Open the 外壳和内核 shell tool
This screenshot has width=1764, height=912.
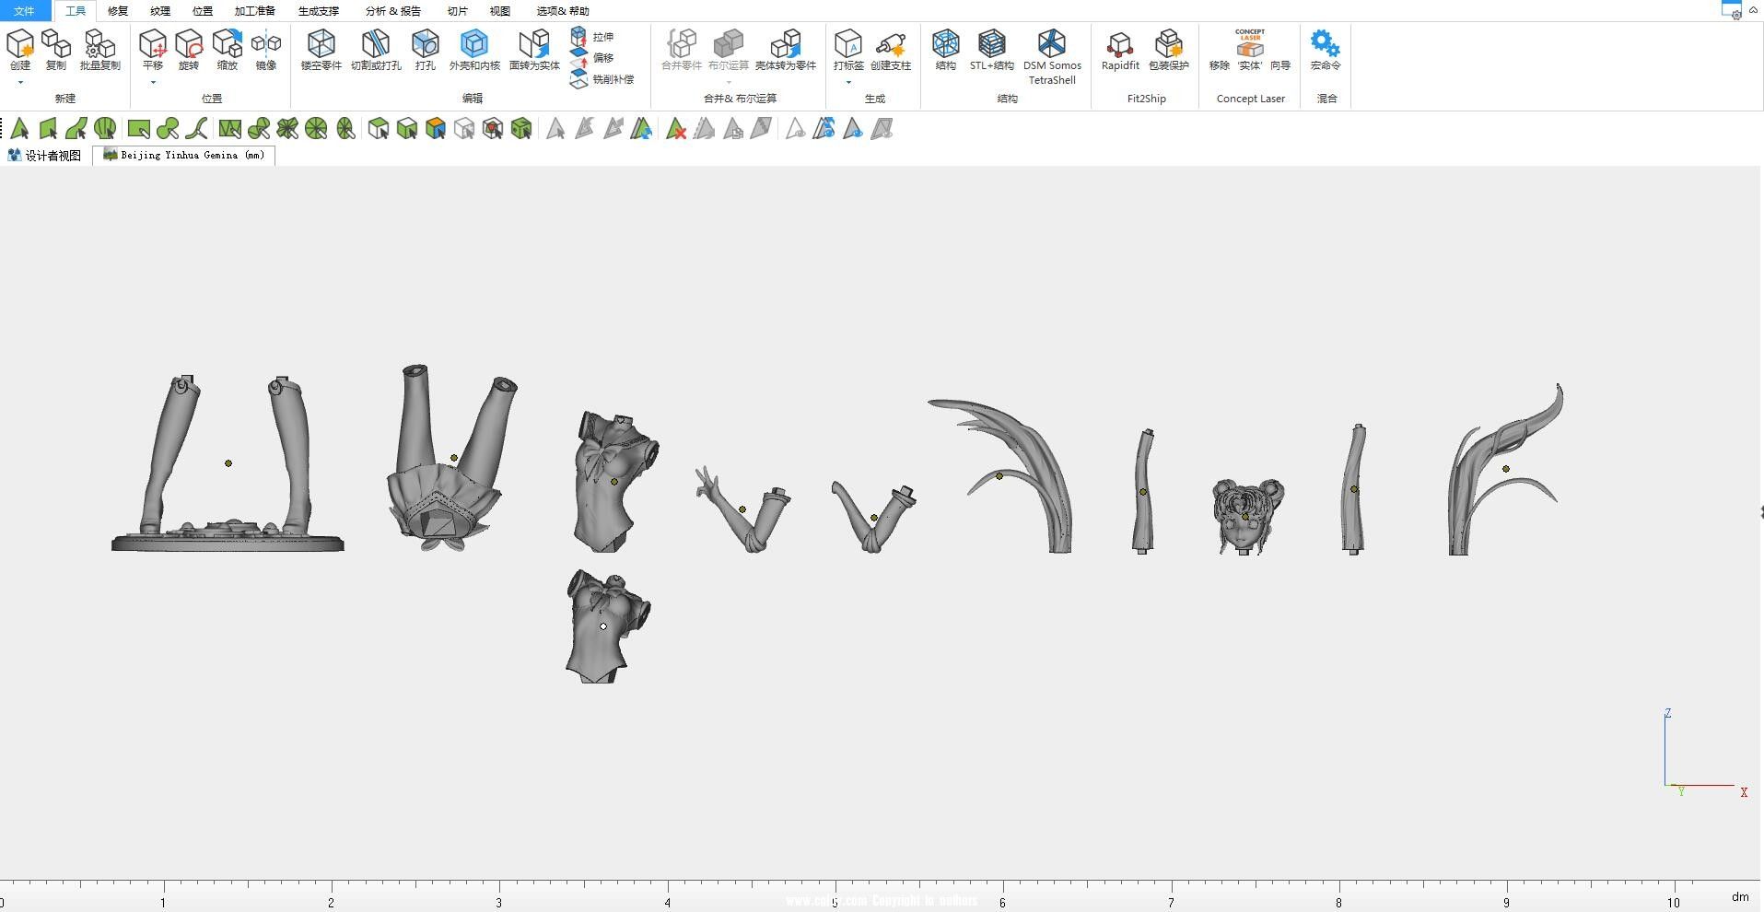tap(474, 50)
